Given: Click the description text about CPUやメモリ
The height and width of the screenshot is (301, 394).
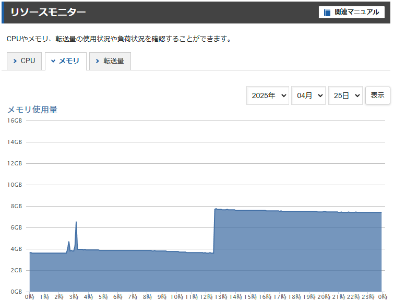Looking at the screenshot, I should click(x=119, y=39).
